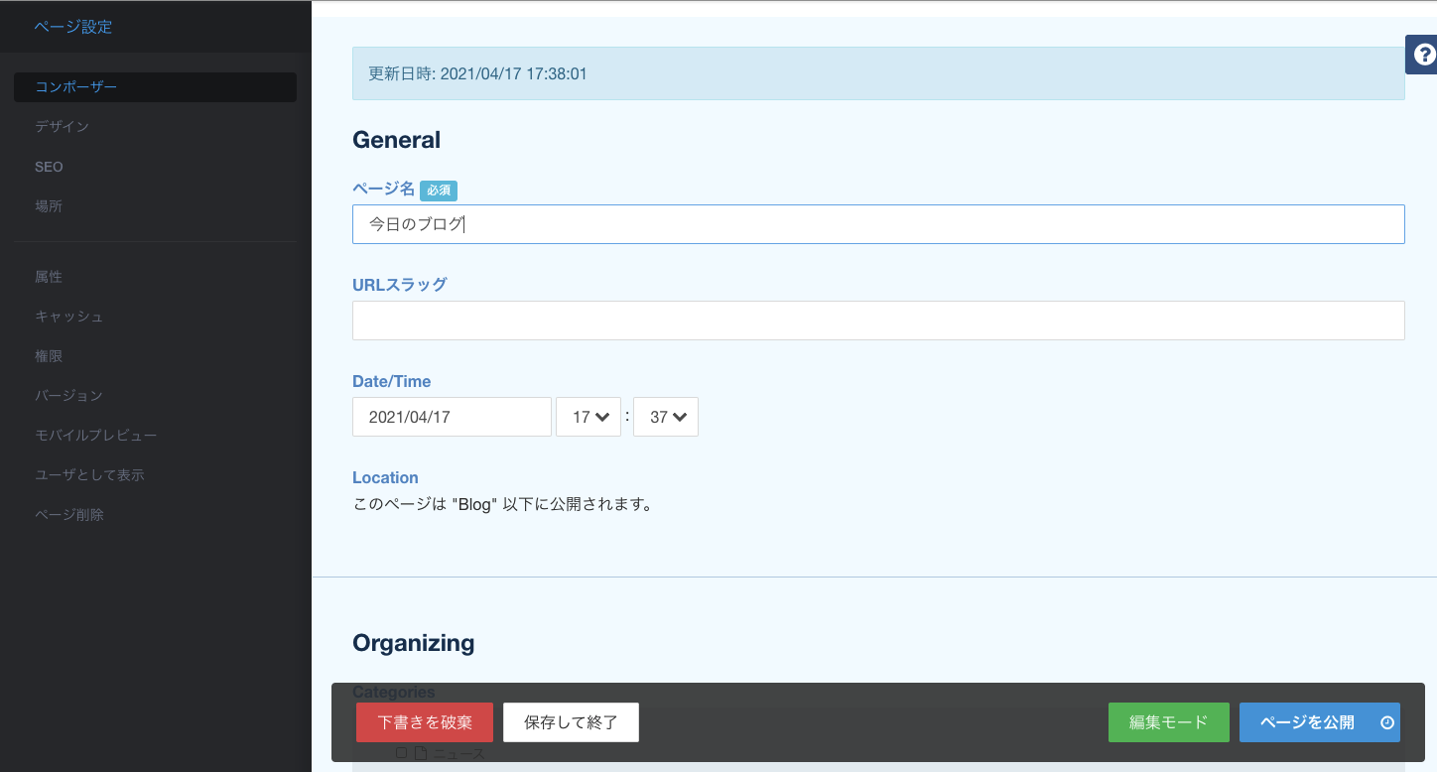Click the blue ページを公開 button
The height and width of the screenshot is (772, 1437).
pyautogui.click(x=1307, y=722)
